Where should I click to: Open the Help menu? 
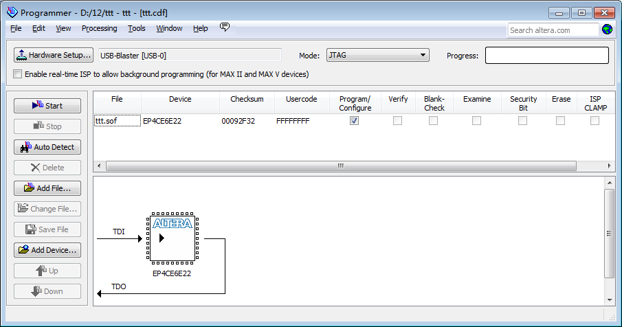tap(200, 29)
